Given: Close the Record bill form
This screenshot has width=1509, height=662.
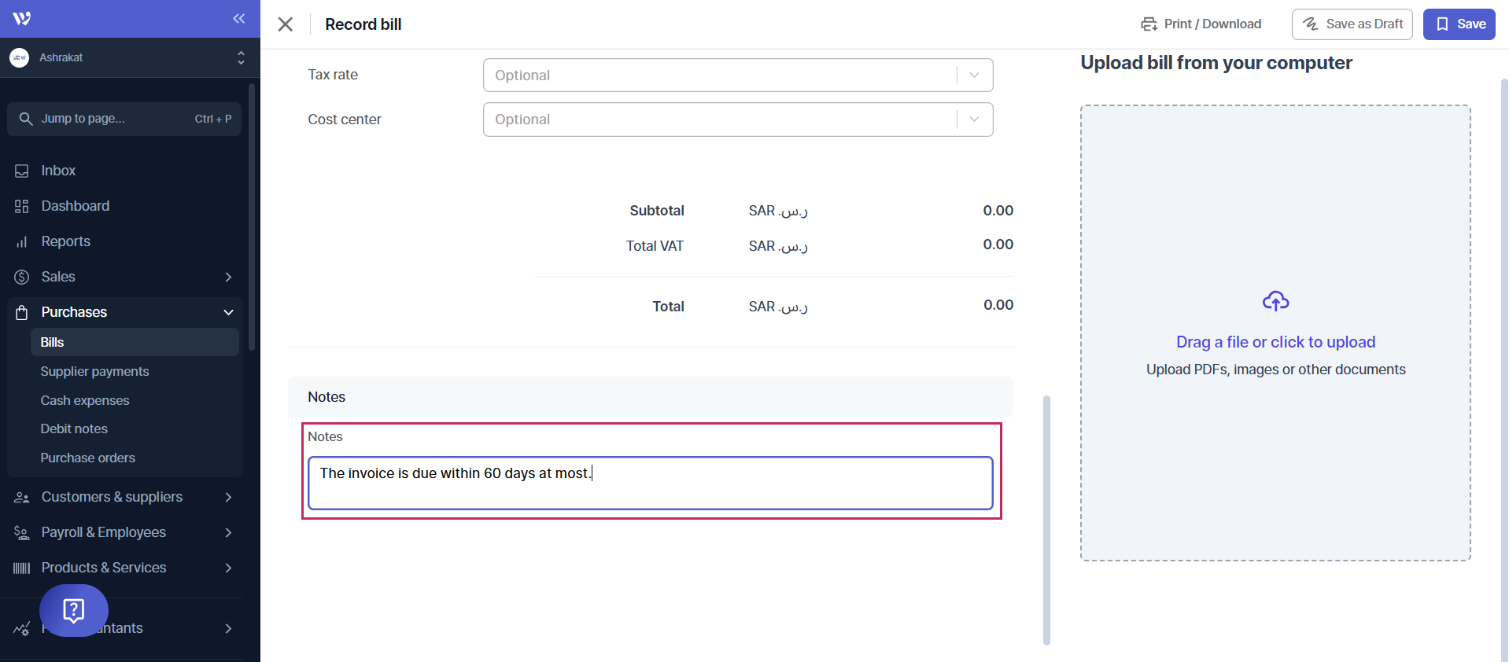Looking at the screenshot, I should (286, 24).
